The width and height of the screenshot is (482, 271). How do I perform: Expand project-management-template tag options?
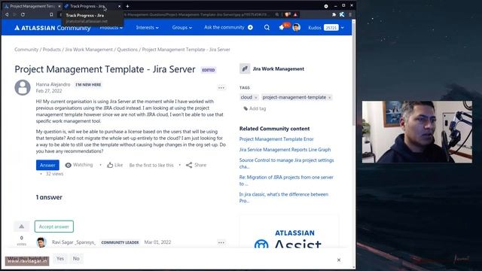pyautogui.click(x=330, y=97)
